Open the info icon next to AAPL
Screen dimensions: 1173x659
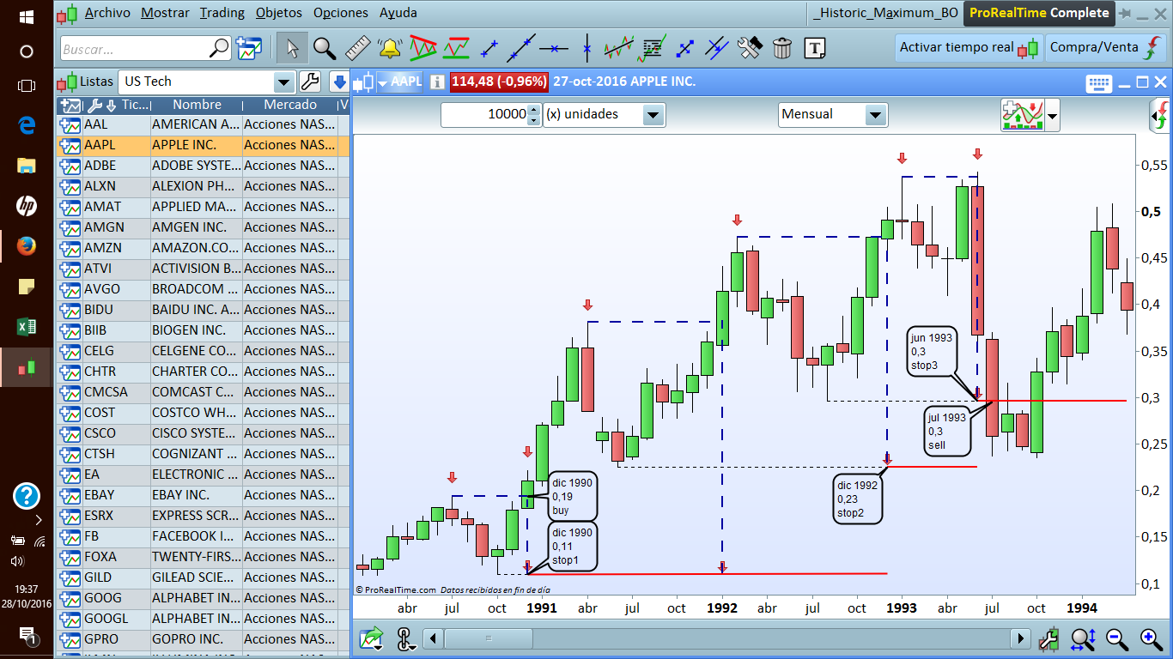(x=437, y=82)
